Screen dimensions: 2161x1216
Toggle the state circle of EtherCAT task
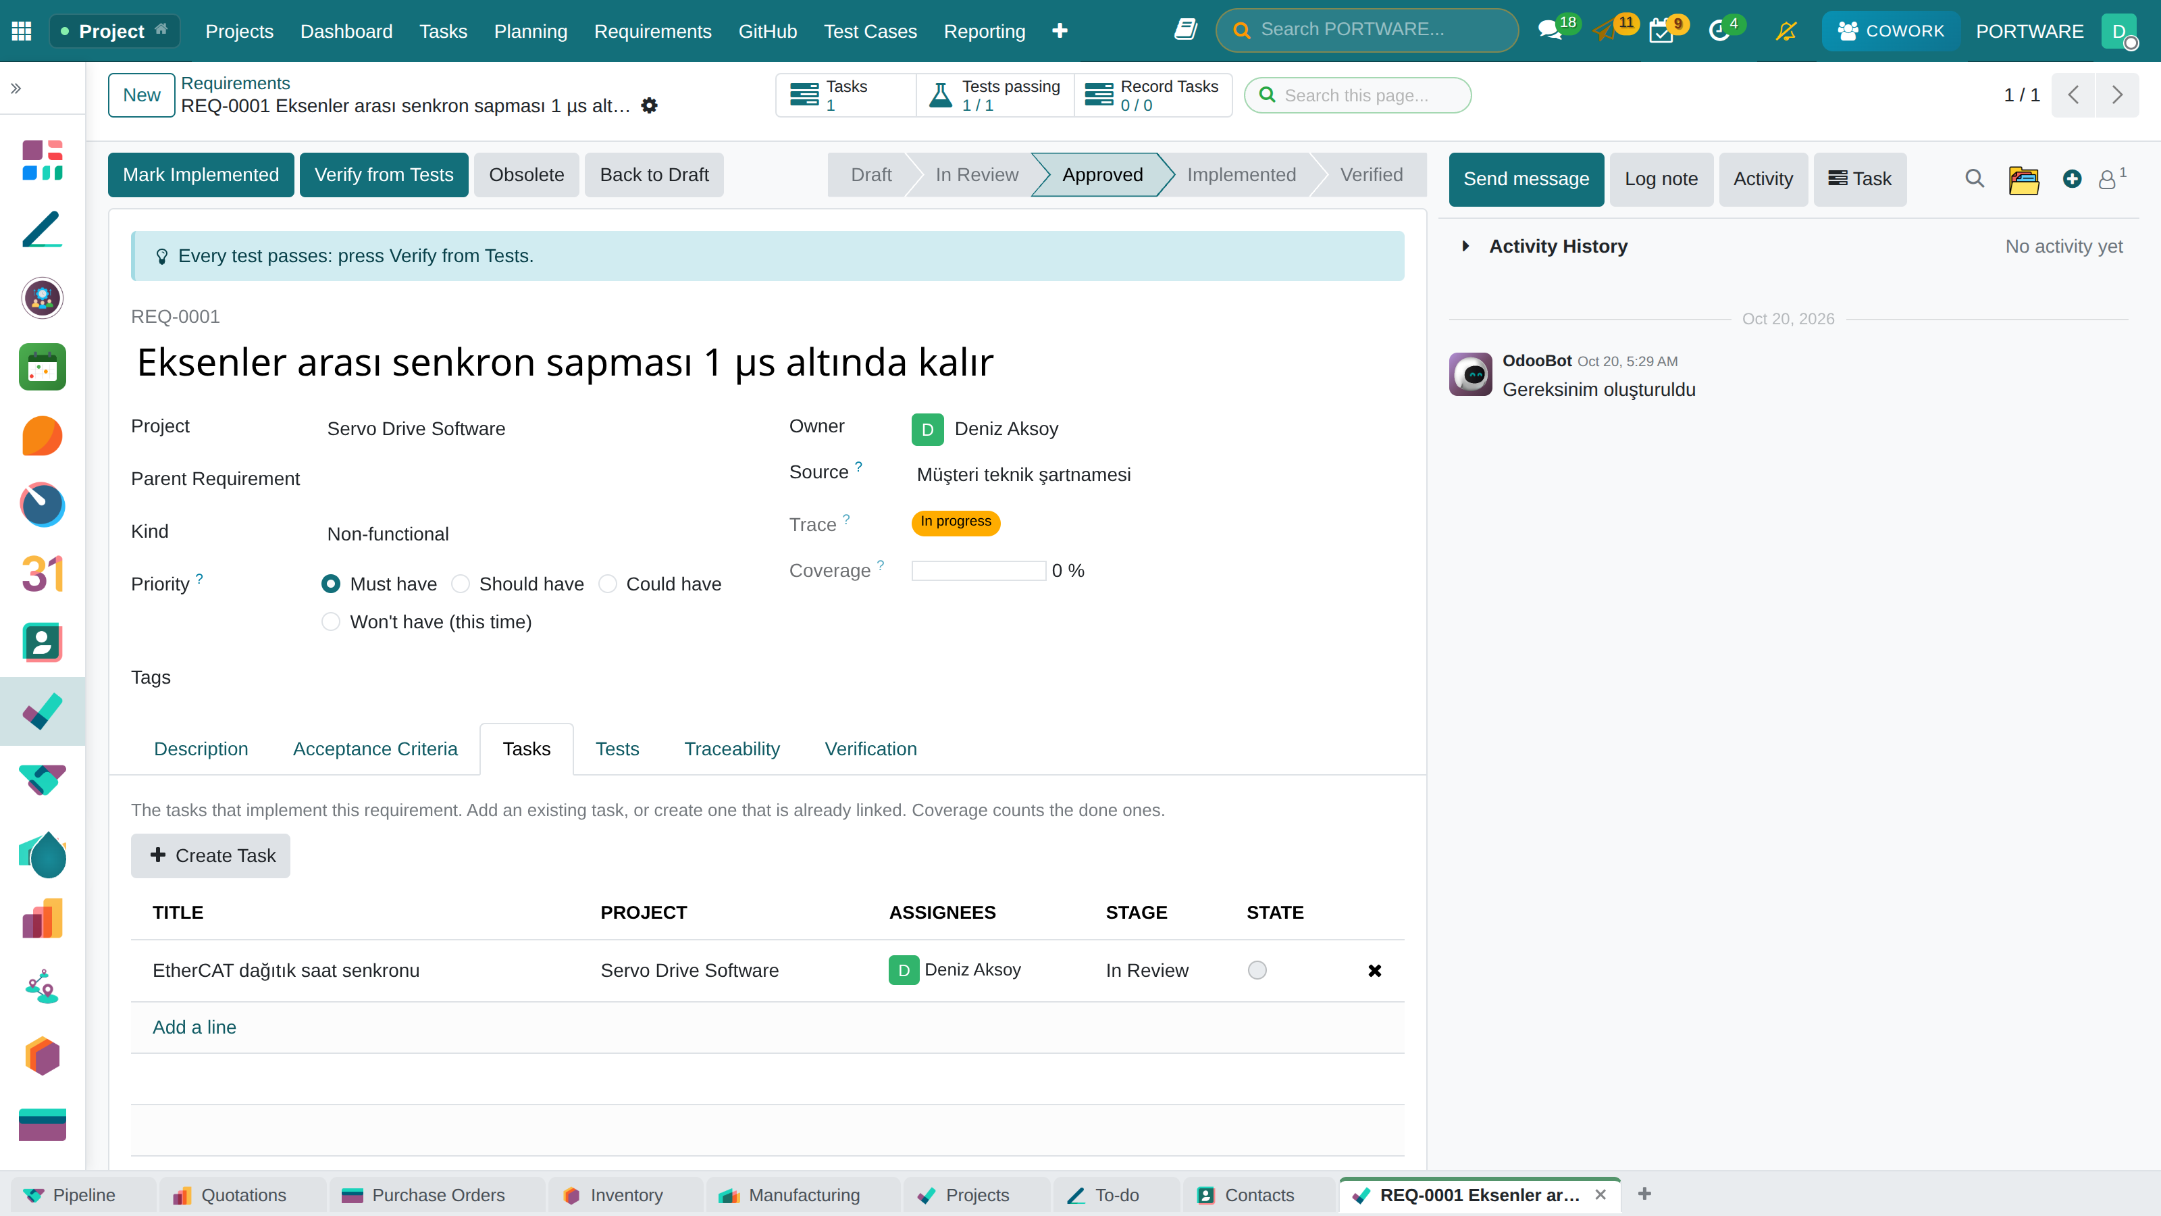(1257, 970)
